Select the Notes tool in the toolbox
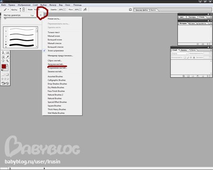Screen dimensions: 213x170 pos(3,57)
